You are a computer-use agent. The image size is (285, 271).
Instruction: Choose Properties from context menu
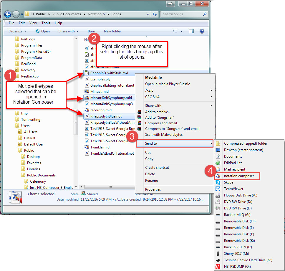tap(153, 189)
